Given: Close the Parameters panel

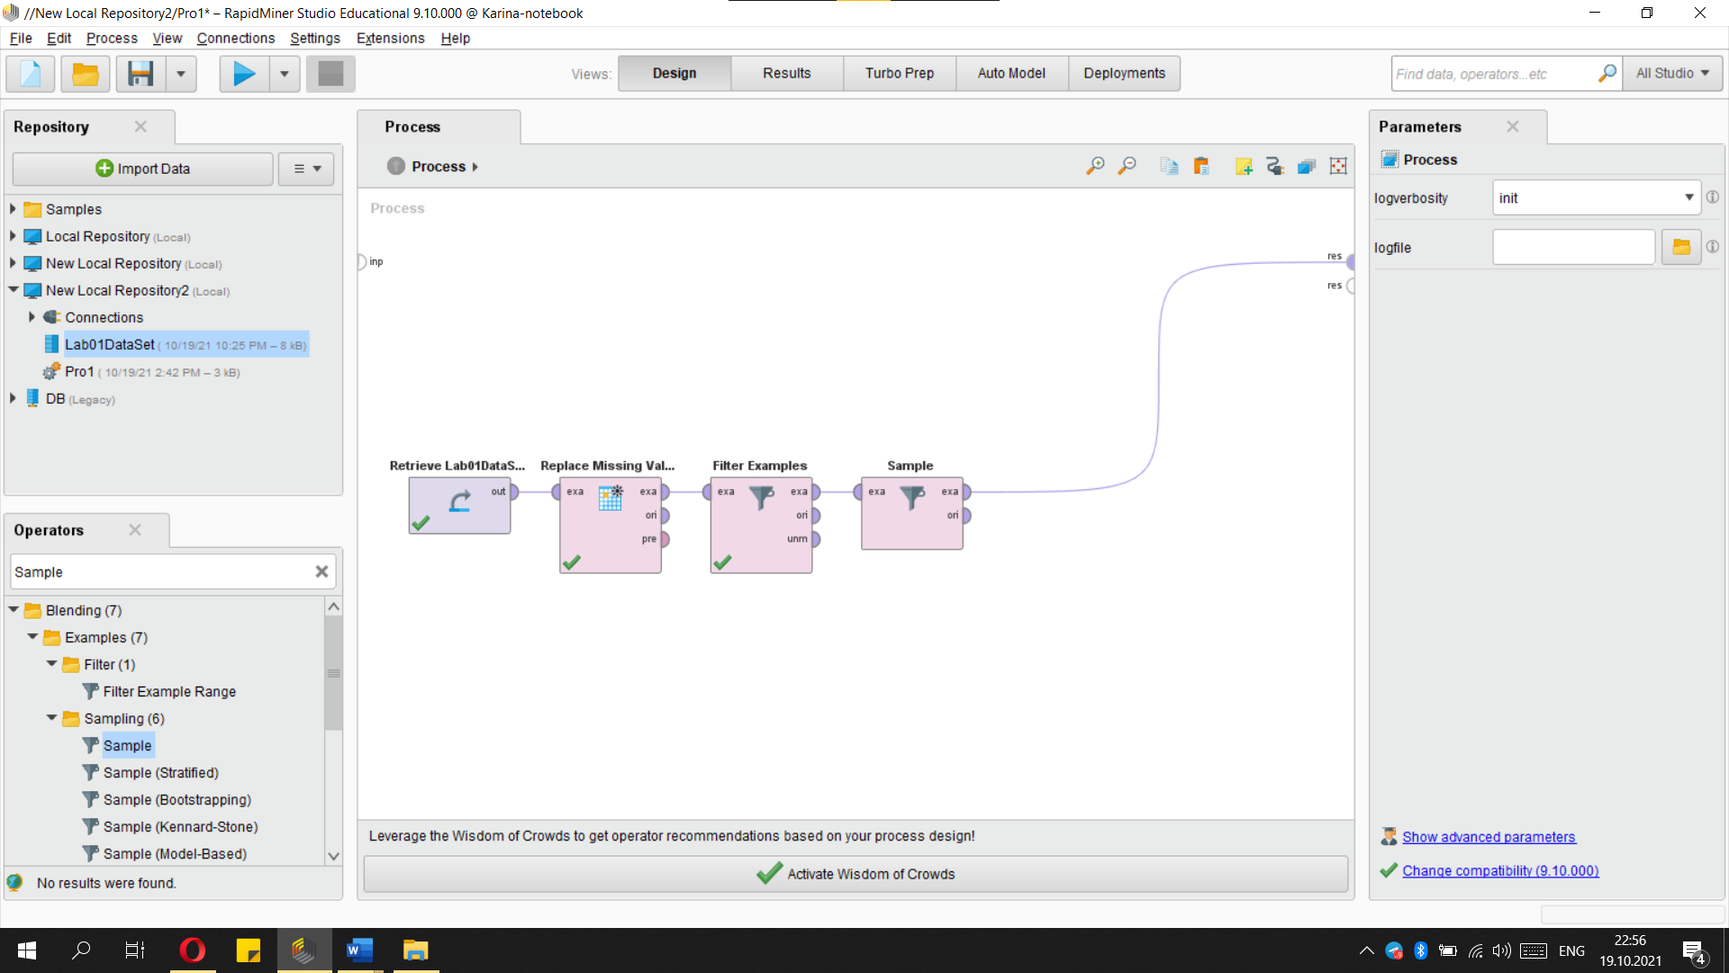Looking at the screenshot, I should click(x=1513, y=126).
